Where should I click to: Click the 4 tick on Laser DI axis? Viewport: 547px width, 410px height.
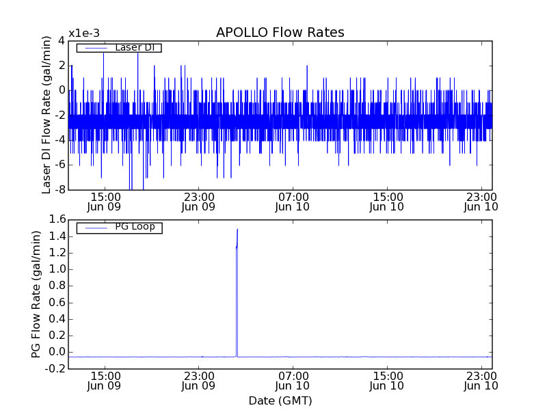[x=62, y=41]
